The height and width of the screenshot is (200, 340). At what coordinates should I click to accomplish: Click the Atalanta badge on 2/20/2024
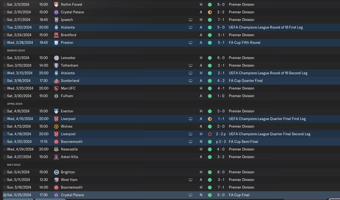click(56, 27)
